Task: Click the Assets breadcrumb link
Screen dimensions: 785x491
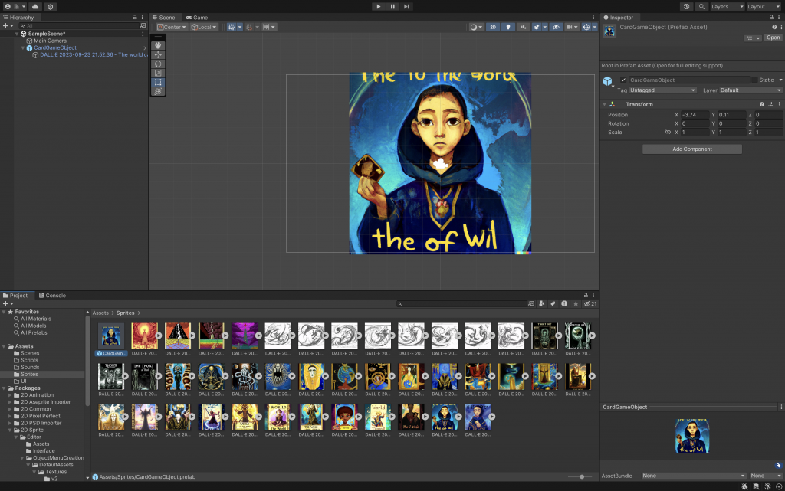Action: pyautogui.click(x=100, y=313)
